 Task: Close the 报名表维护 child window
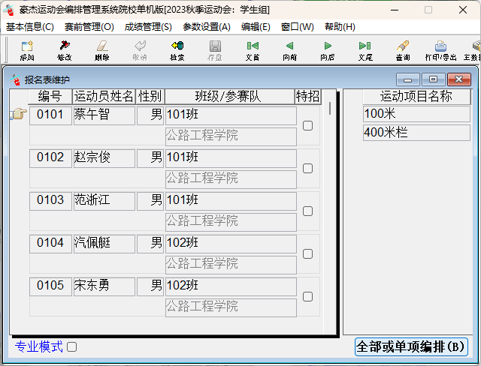coord(459,79)
